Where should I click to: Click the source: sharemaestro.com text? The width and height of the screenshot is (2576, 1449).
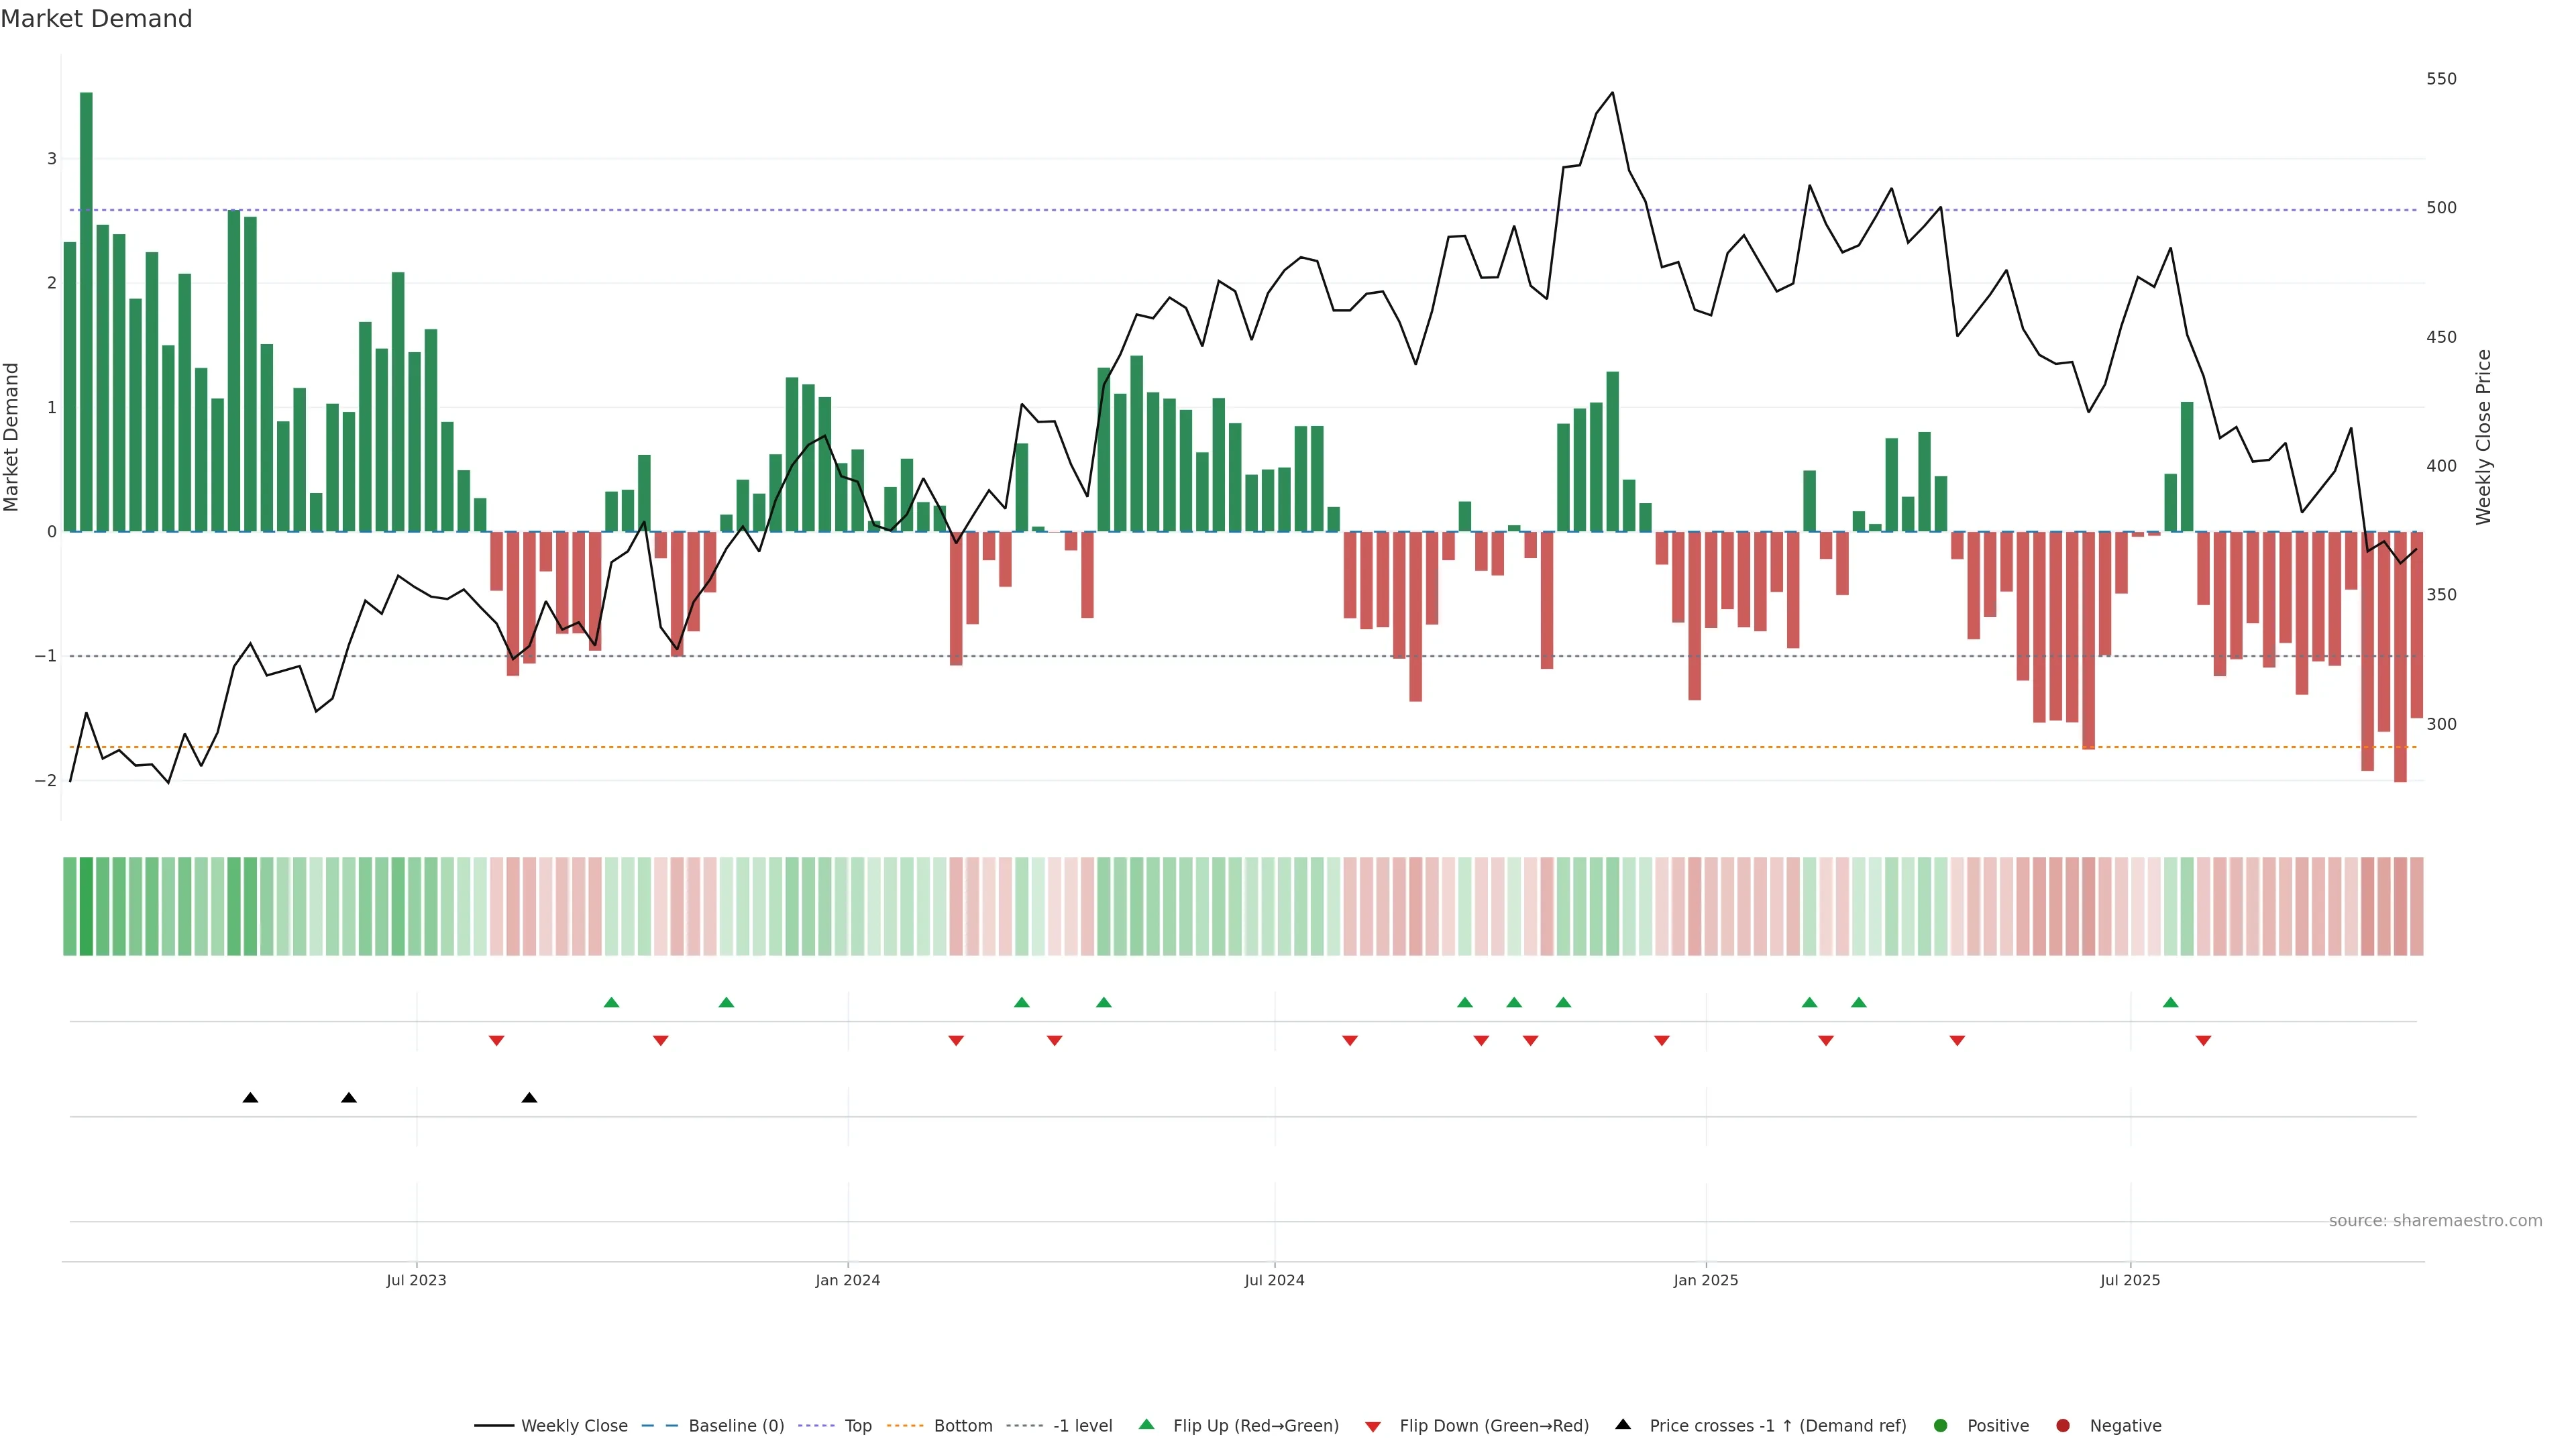pos(2435,1220)
